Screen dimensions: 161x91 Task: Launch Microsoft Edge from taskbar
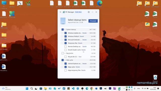click(87, 88)
